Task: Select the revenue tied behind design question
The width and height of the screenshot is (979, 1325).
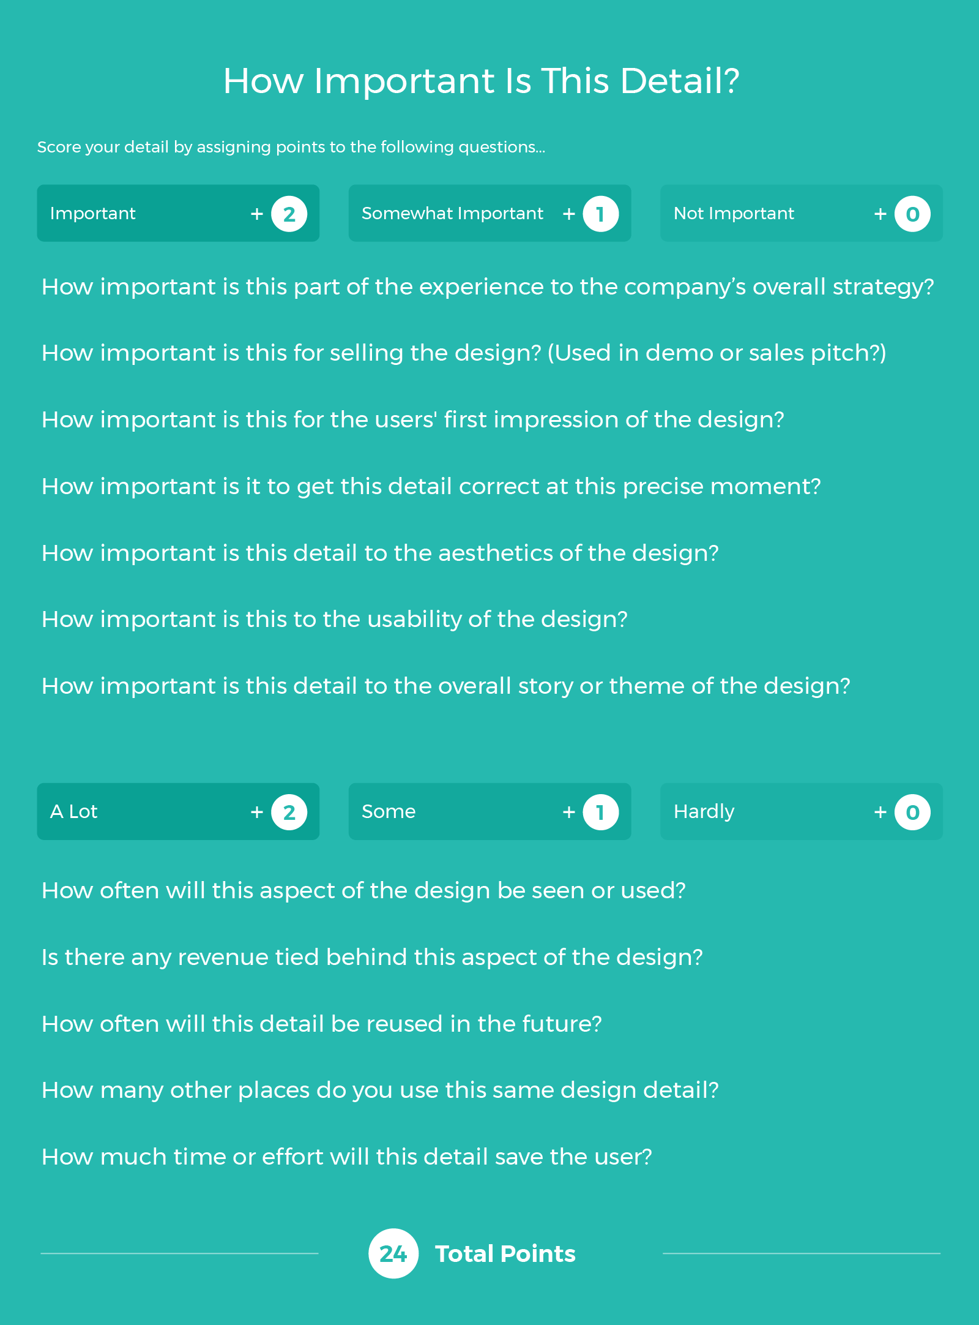Action: click(372, 957)
